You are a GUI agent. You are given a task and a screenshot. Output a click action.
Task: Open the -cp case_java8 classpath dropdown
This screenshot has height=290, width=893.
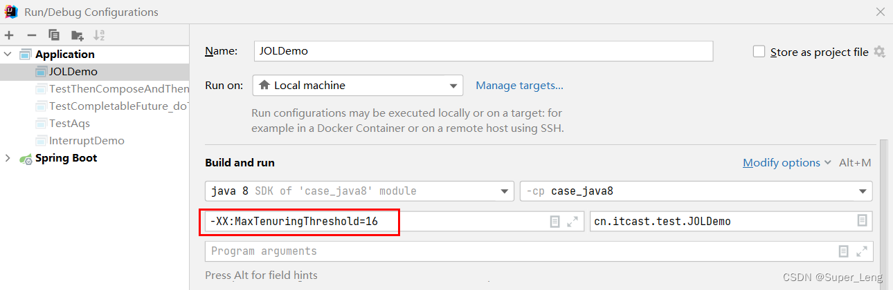pos(696,191)
